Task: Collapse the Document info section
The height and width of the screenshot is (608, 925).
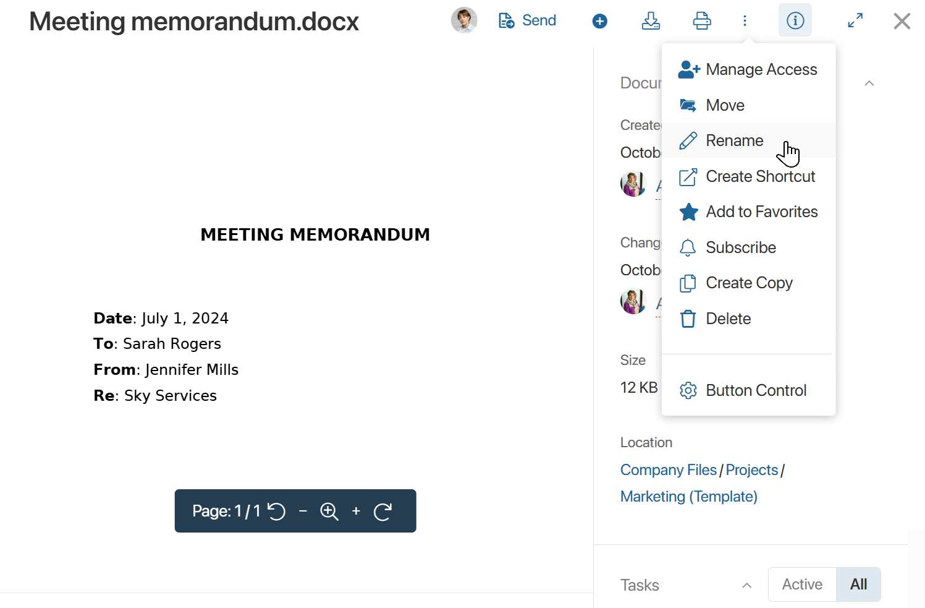Action: [869, 83]
